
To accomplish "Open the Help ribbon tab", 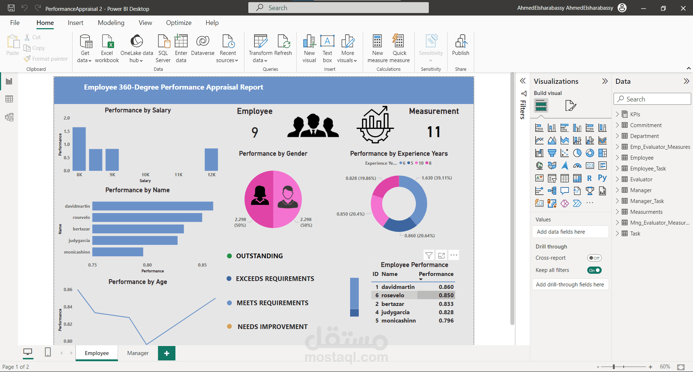I will click(212, 23).
